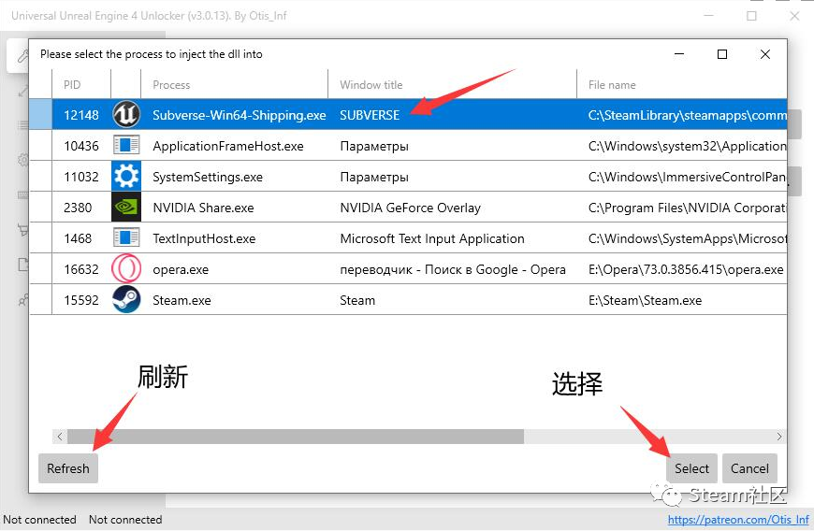
Task: Click the SystemSettings.exe gear icon
Action: point(126,177)
